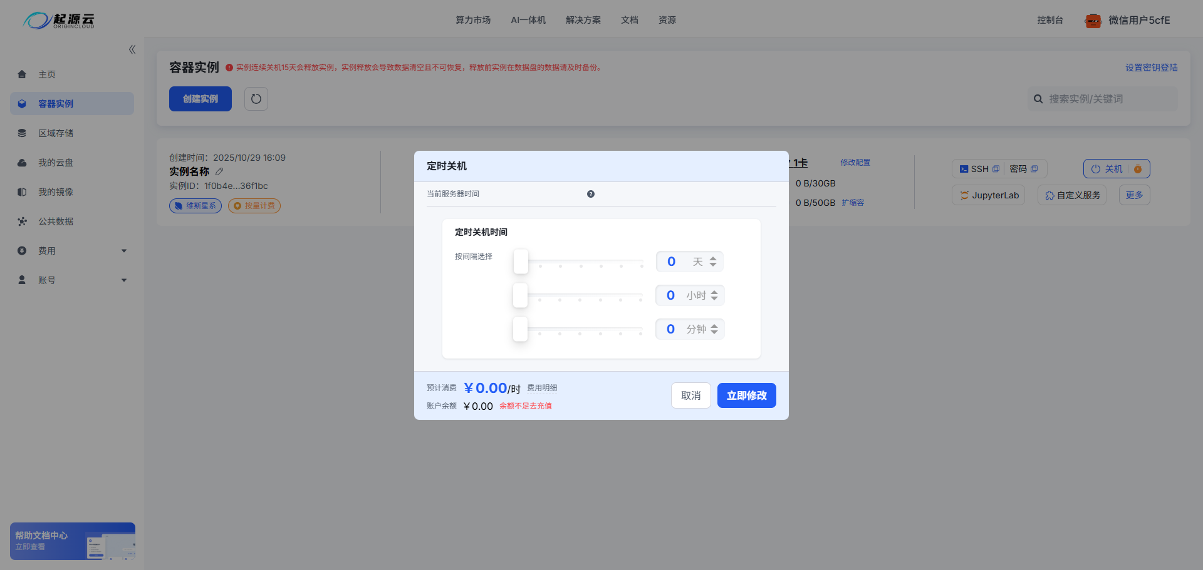1203x570 pixels.
Task: Open the 更多 dropdown button
Action: pos(1134,195)
